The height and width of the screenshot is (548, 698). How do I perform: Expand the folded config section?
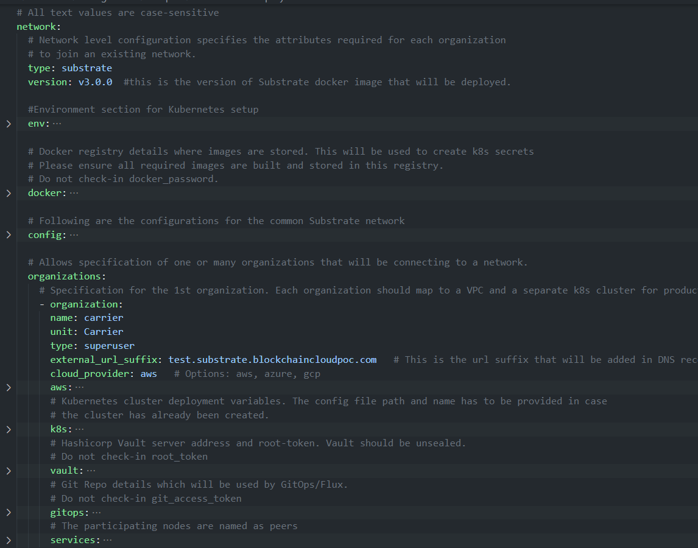coord(9,234)
